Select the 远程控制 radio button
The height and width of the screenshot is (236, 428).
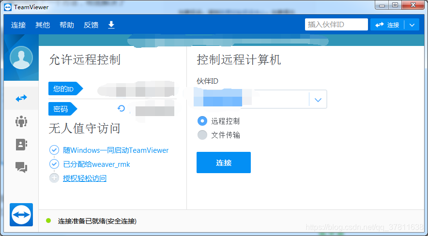pyautogui.click(x=202, y=121)
